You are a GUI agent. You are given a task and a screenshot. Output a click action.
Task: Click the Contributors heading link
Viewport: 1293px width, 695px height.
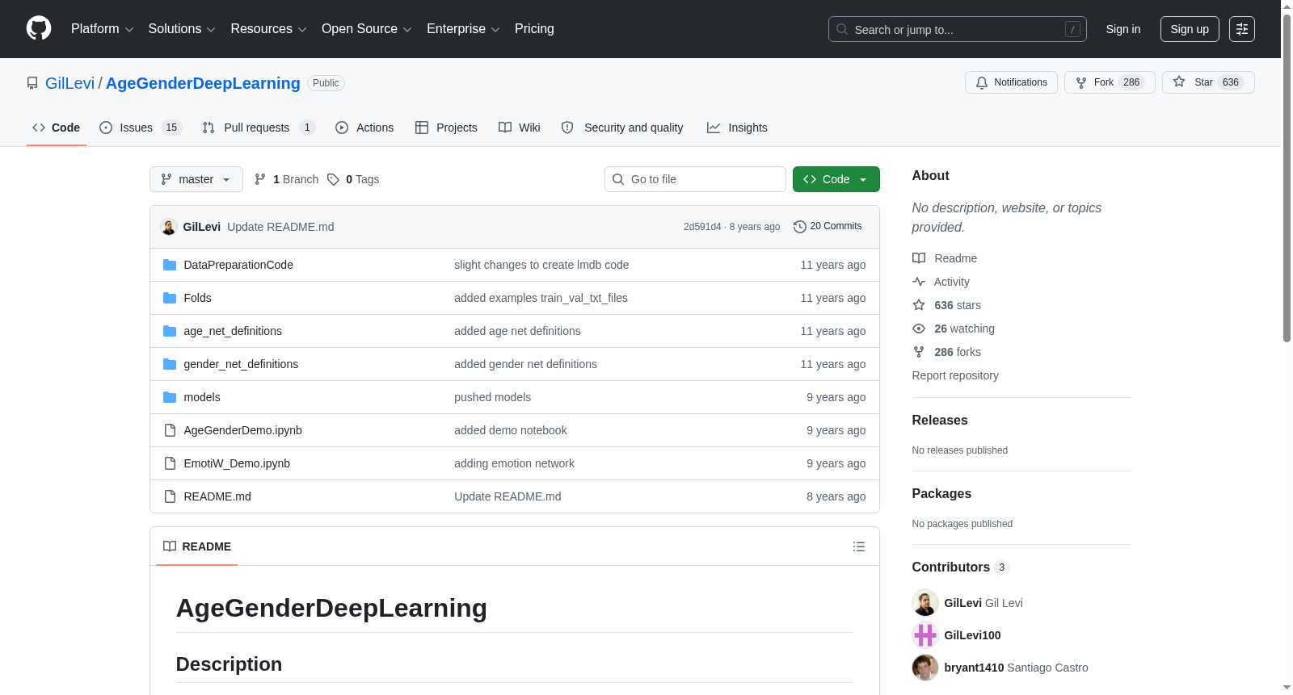(x=961, y=567)
